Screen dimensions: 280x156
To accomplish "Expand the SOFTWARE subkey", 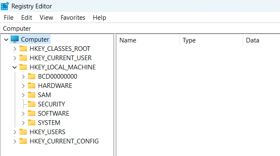I will 23,114.
